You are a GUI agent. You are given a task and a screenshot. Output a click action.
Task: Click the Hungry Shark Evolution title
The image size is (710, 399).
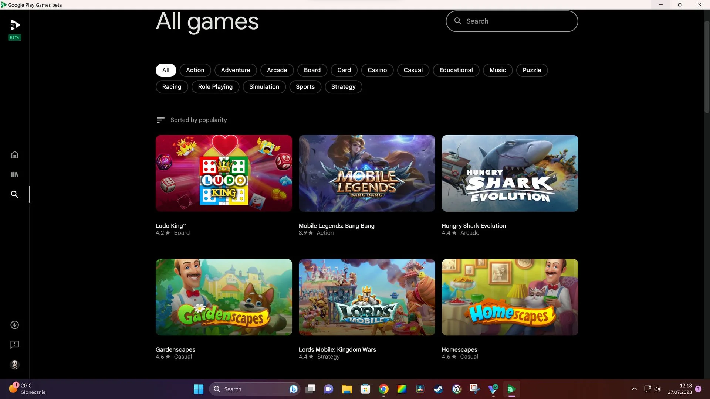pyautogui.click(x=474, y=226)
